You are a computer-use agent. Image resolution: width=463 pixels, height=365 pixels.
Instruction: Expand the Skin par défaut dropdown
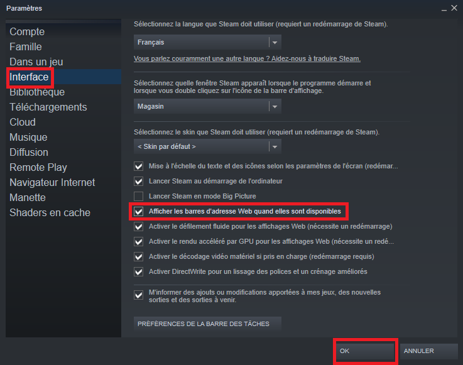pos(207,146)
